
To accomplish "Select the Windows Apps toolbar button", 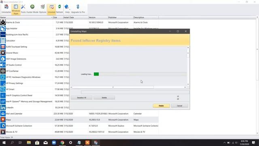I will point(16,9).
